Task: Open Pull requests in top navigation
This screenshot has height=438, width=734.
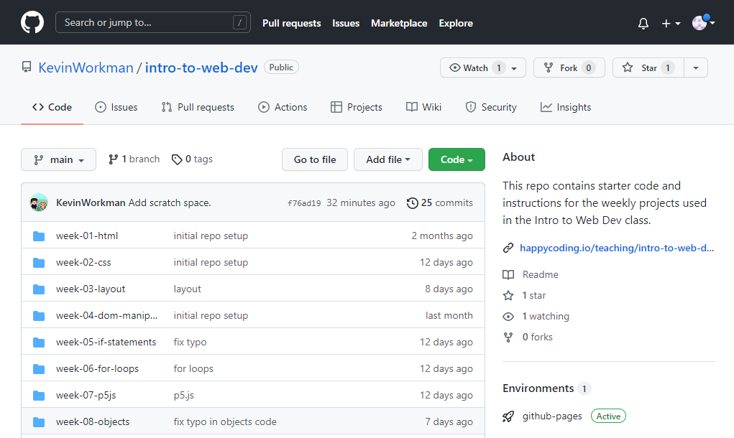Action: tap(291, 23)
